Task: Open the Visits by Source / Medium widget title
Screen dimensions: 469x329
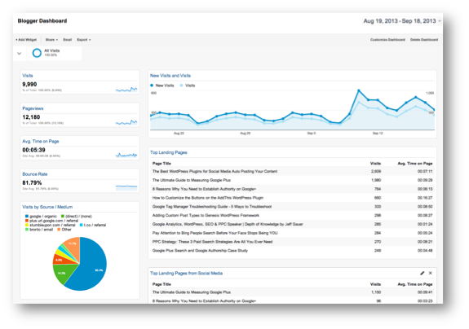Action: click(x=47, y=207)
